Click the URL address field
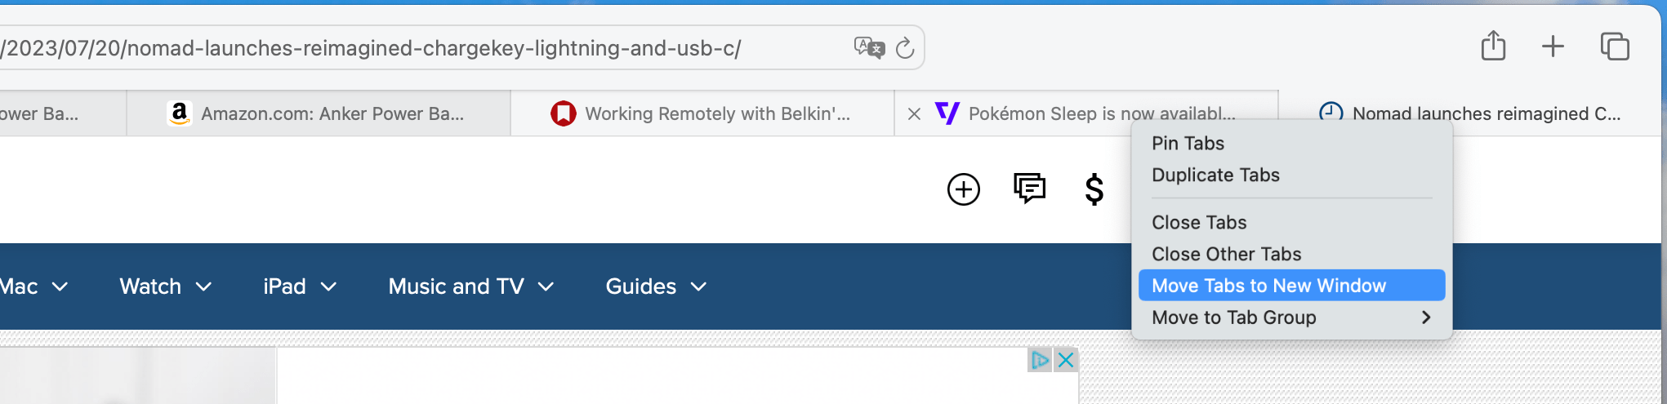The width and height of the screenshot is (1667, 404). [x=425, y=48]
